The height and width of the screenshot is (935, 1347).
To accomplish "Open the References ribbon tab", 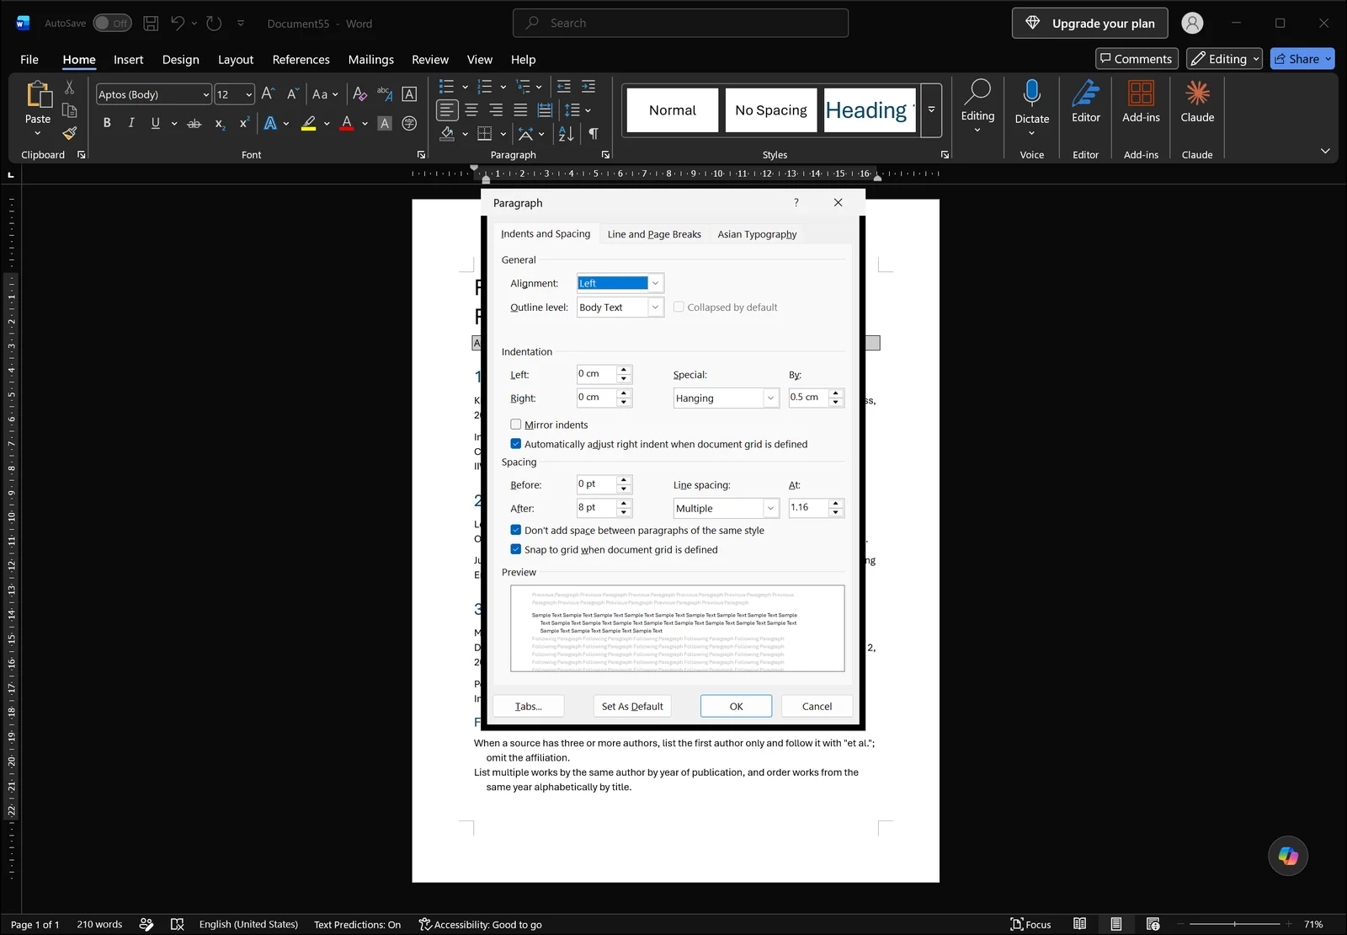I will [301, 59].
